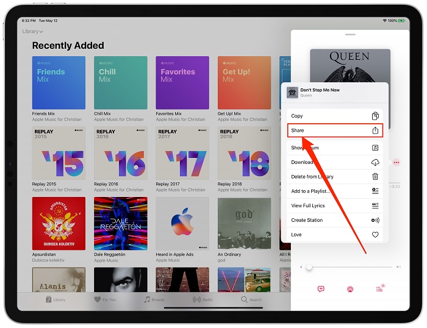Open Replay 2015 playlist cover
This screenshot has height=328, width=427.
coord(59,152)
